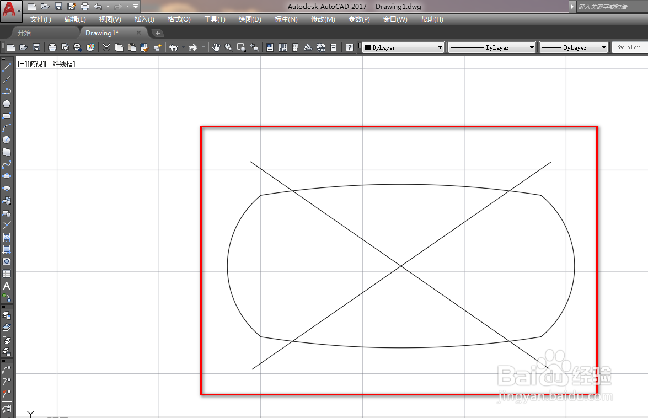The width and height of the screenshot is (648, 418).
Task: Open the 标注(N) menu
Action: pyautogui.click(x=286, y=19)
